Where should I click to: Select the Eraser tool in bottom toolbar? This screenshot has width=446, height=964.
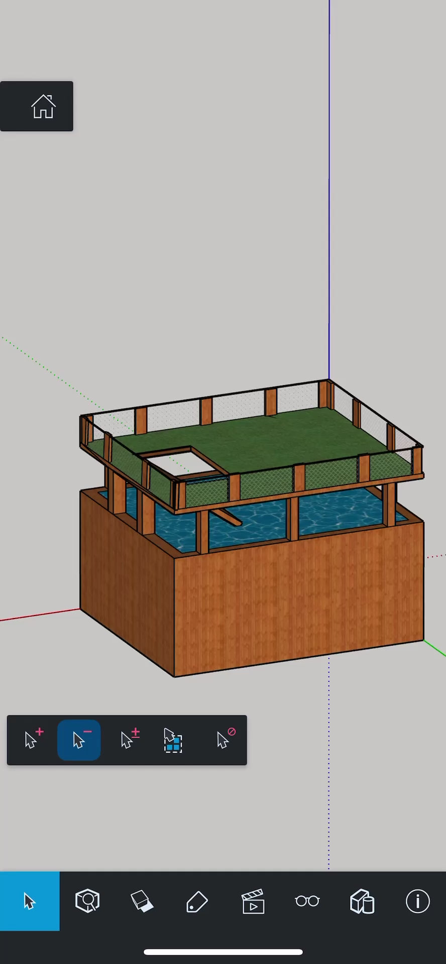[x=142, y=901]
